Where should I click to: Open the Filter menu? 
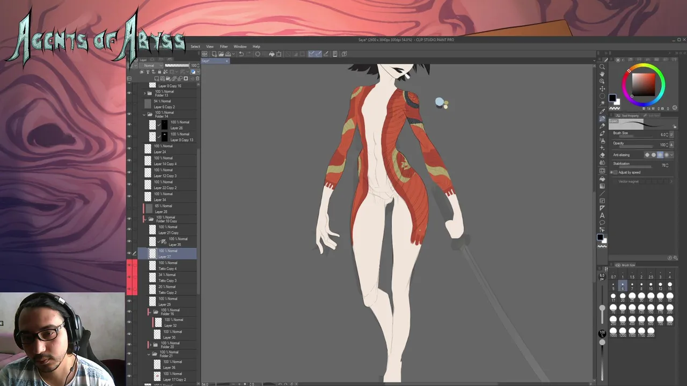point(224,47)
